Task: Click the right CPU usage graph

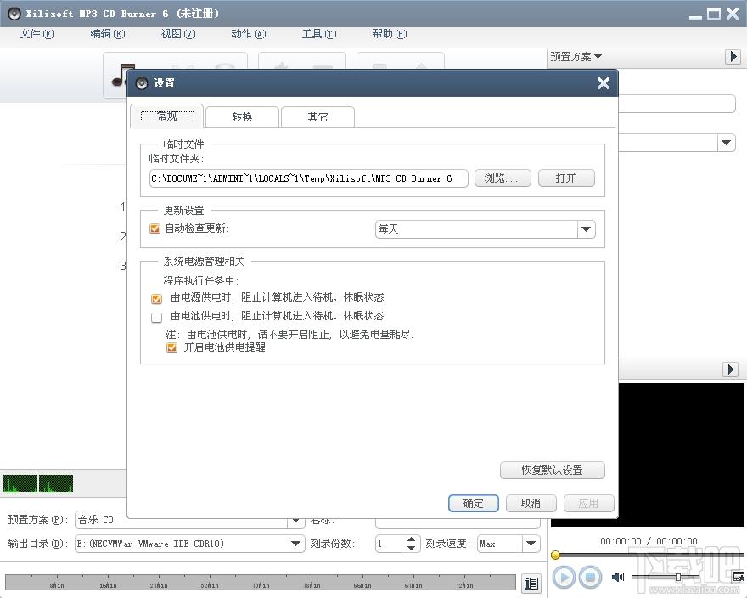Action: coord(56,483)
